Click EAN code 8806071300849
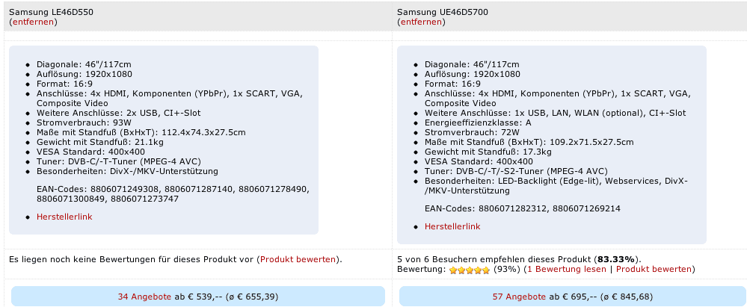The width and height of the screenshot is (747, 307). click(x=72, y=199)
